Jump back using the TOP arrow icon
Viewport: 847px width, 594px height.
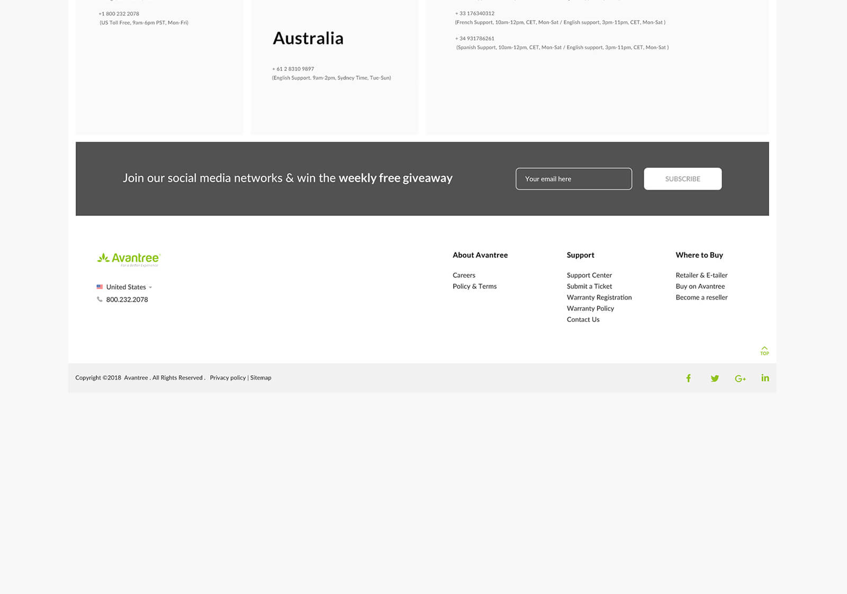pos(764,350)
